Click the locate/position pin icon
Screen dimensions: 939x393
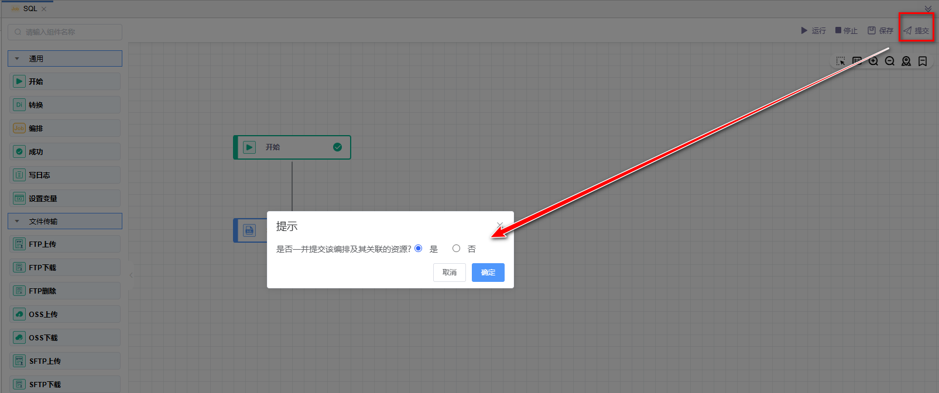906,61
